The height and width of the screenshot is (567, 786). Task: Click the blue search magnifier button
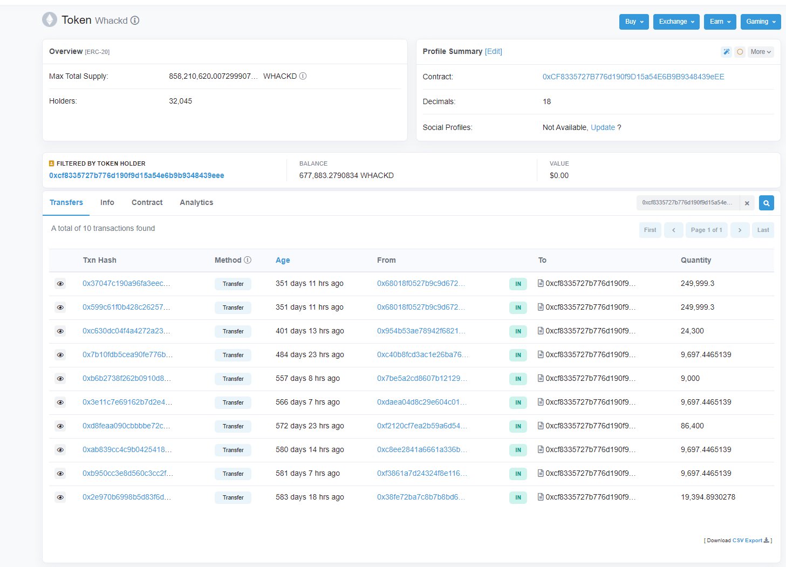tap(766, 203)
